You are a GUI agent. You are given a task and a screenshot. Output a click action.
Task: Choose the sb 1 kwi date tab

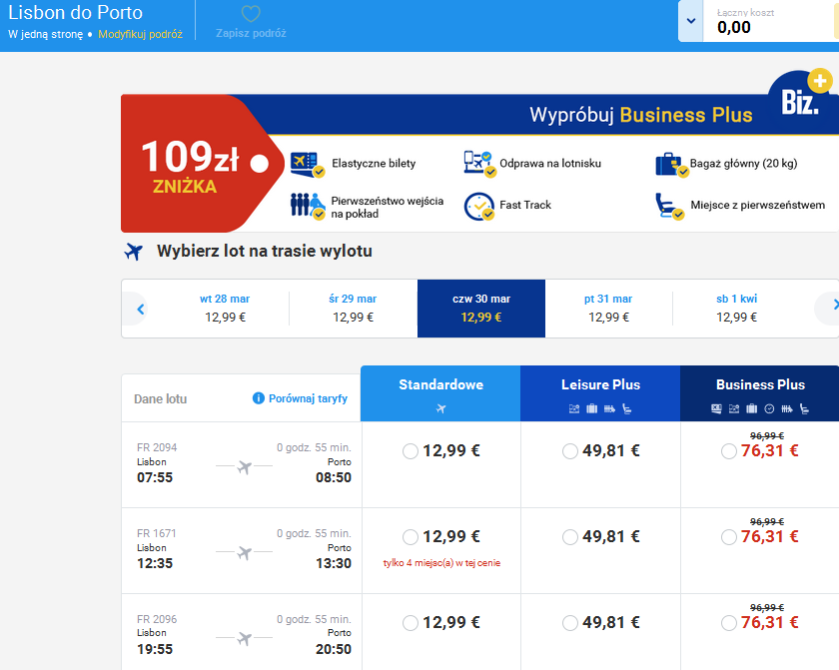(x=737, y=308)
